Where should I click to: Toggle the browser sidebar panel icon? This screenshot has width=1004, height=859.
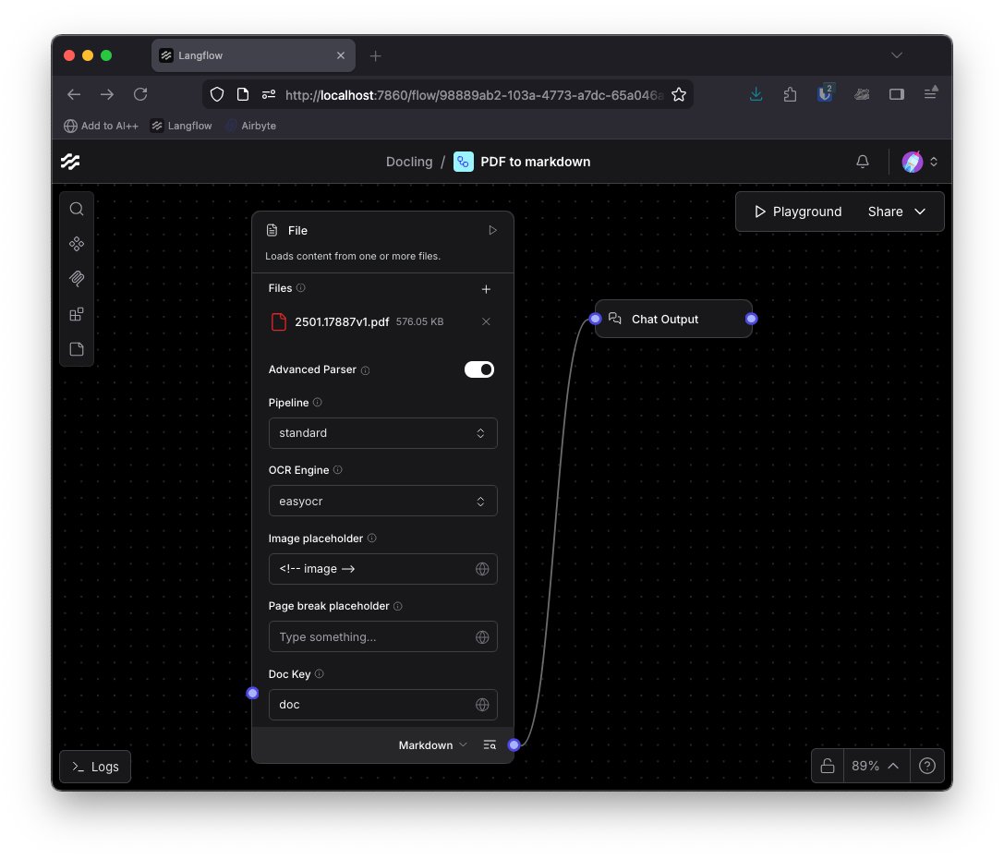897,95
